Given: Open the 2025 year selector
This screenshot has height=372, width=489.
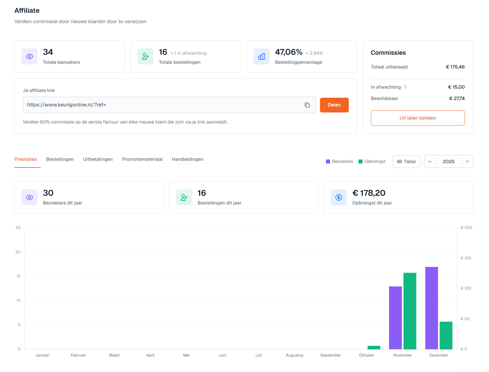Looking at the screenshot, I should [448, 161].
